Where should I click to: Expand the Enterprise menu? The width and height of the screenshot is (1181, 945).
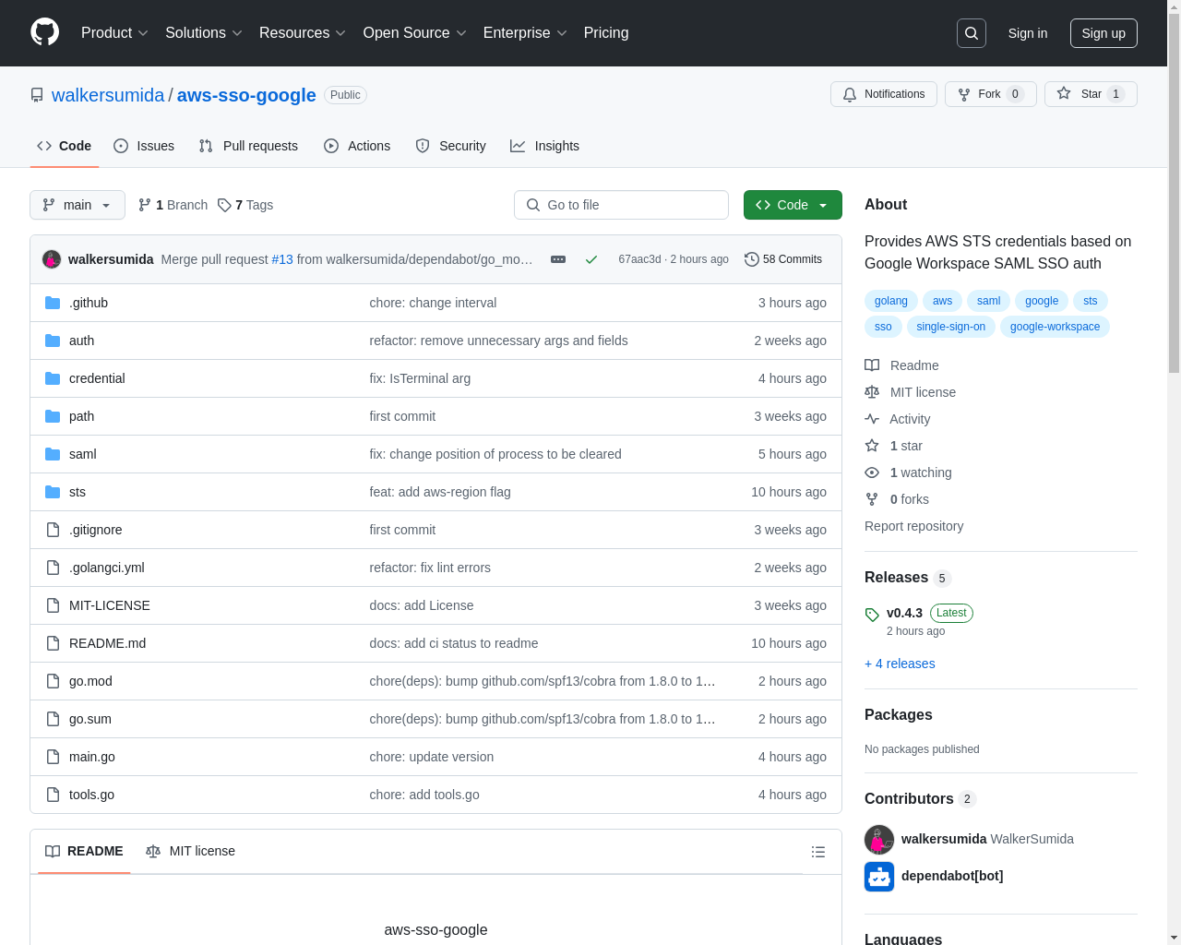[x=525, y=33]
